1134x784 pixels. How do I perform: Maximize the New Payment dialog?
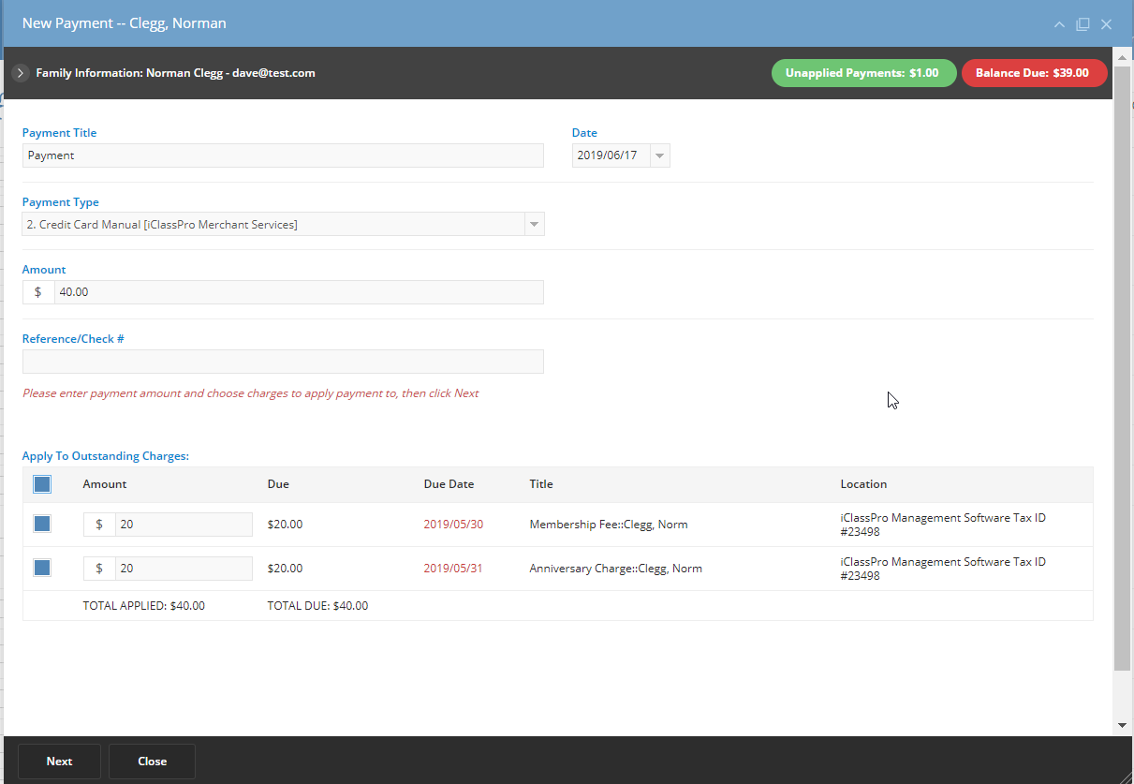pos(1082,24)
